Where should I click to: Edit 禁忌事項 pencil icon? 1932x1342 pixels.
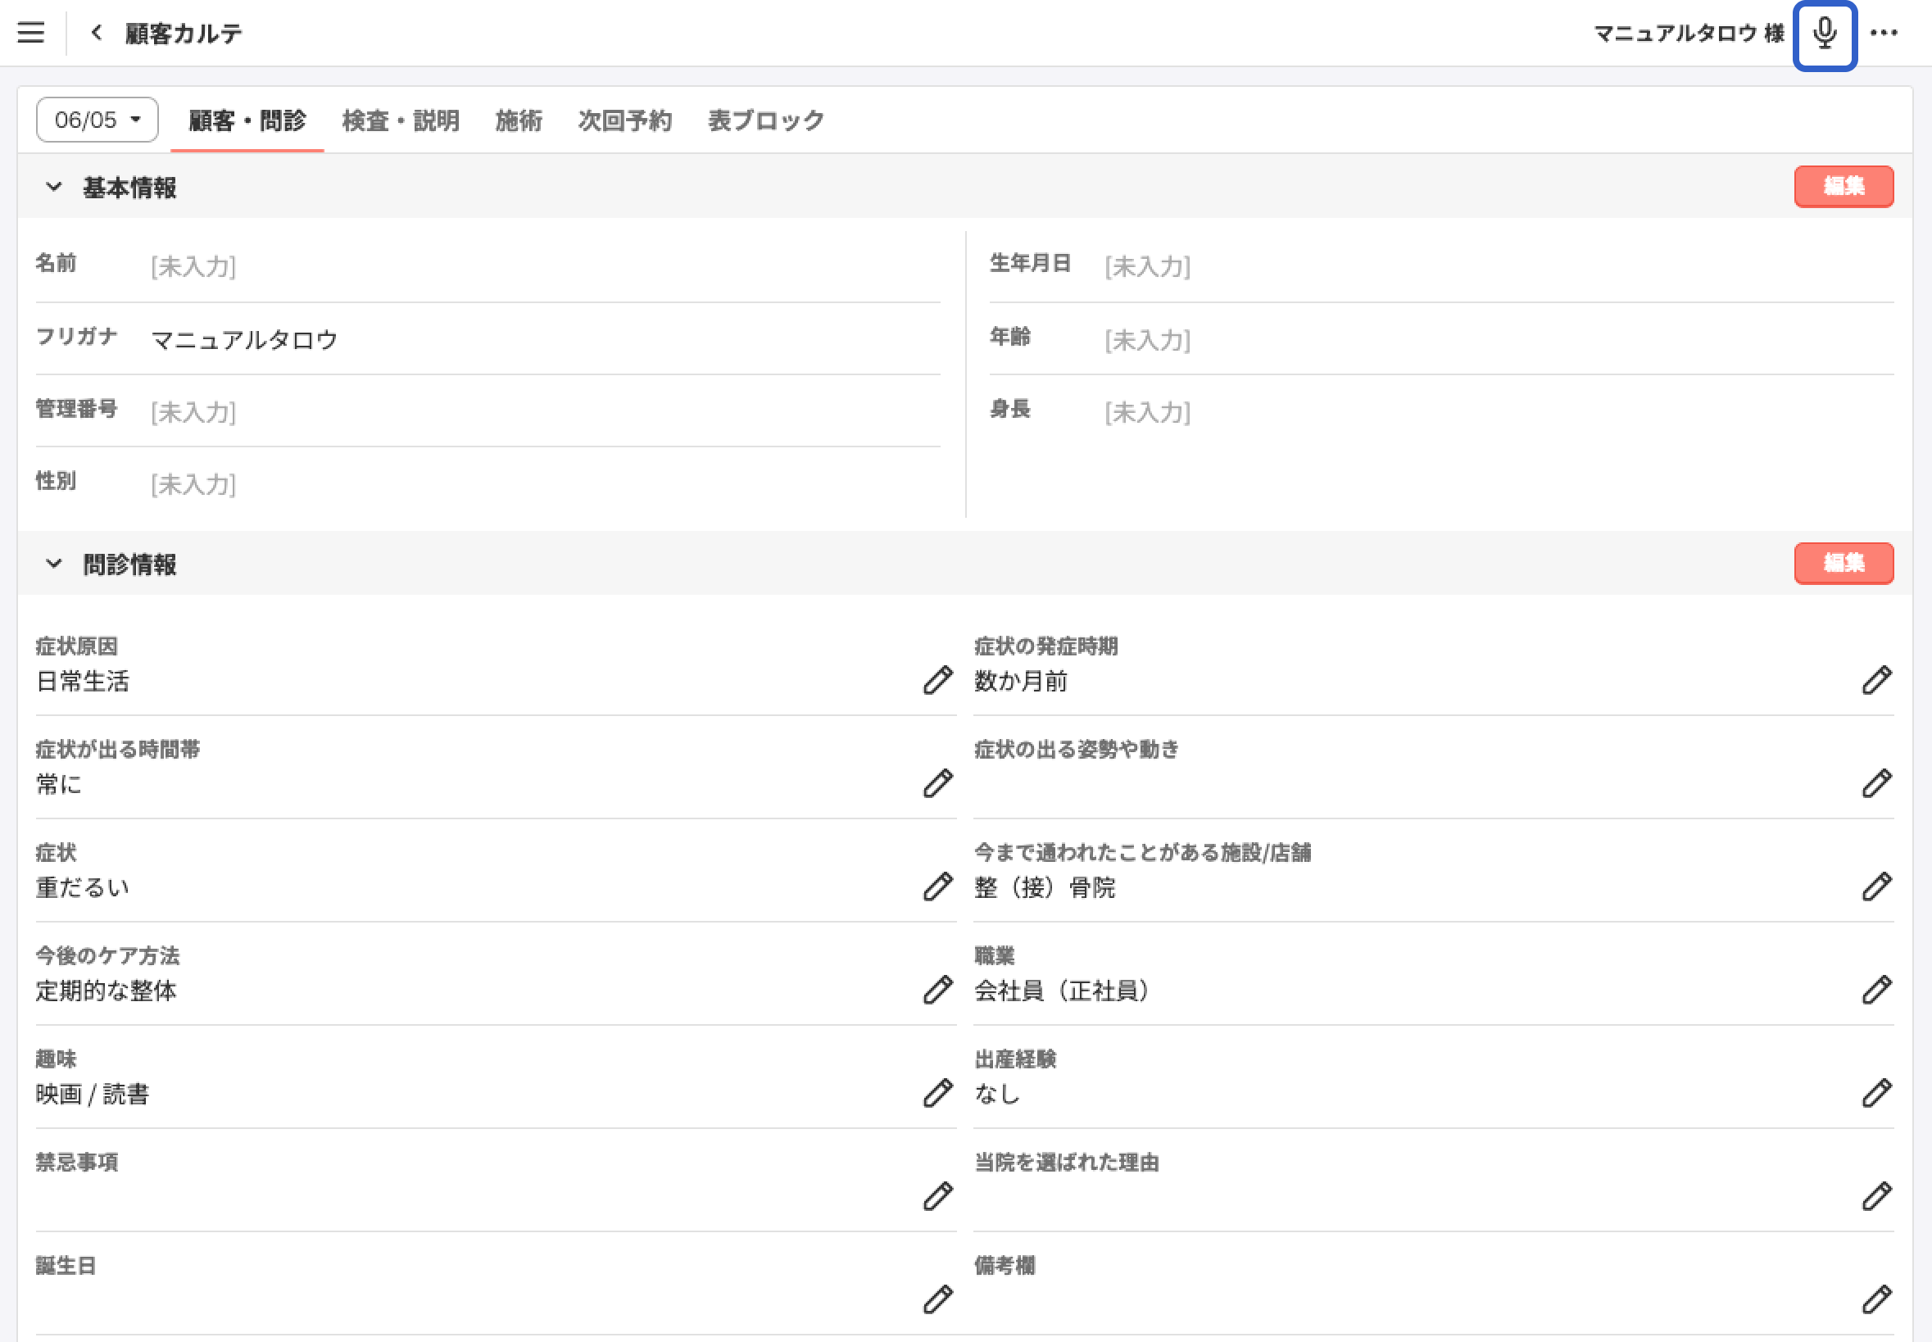click(x=937, y=1195)
